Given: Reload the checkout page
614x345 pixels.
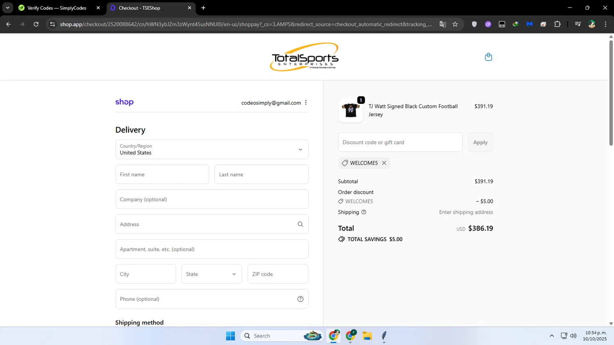Looking at the screenshot, I should (36, 24).
